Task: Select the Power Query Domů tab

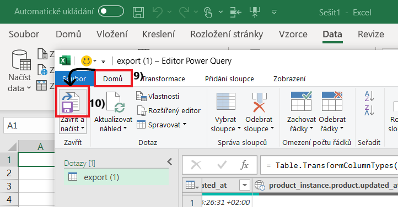Action: pos(113,79)
